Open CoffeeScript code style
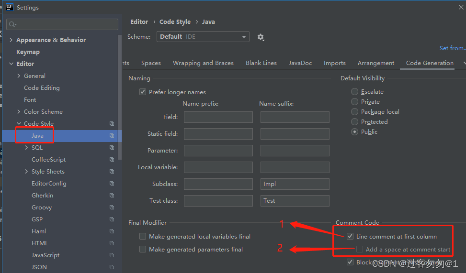This screenshot has width=466, height=273. tap(49, 159)
